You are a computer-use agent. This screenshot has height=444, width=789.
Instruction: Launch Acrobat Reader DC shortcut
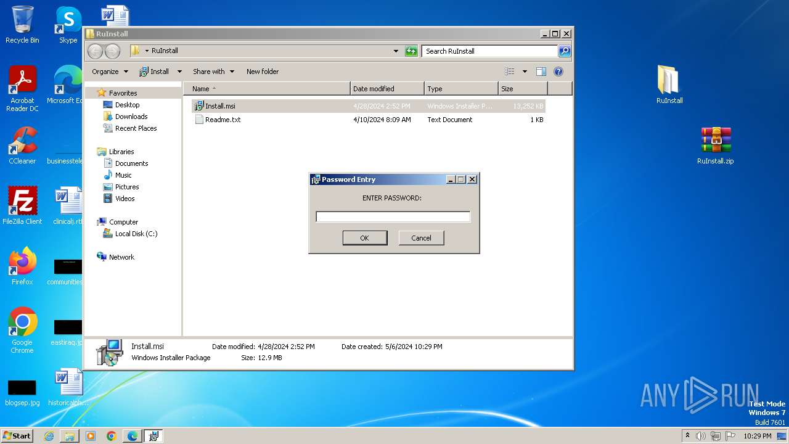click(22, 89)
